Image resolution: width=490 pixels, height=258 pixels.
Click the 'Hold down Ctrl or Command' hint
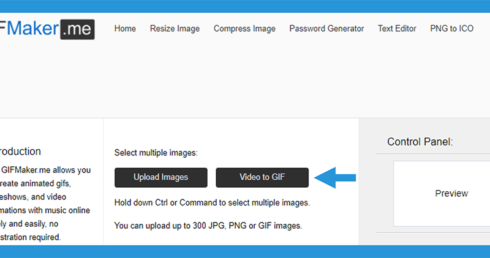pyautogui.click(x=212, y=202)
